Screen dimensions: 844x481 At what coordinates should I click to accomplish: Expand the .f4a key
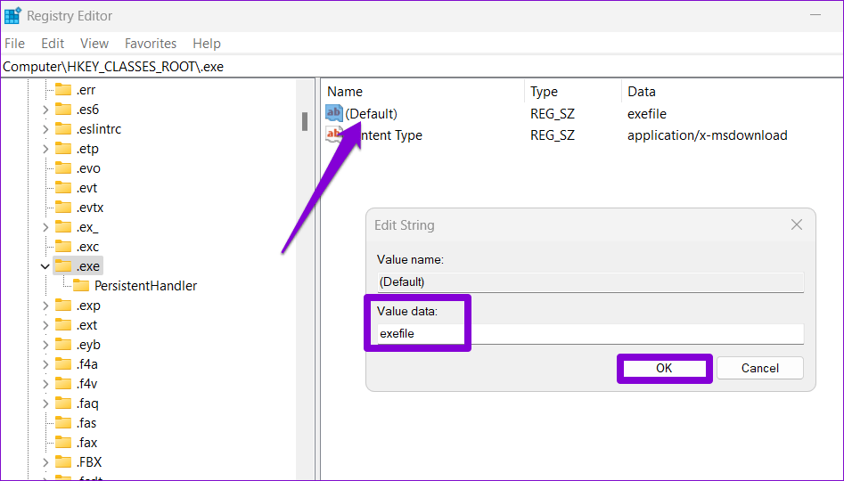point(45,364)
